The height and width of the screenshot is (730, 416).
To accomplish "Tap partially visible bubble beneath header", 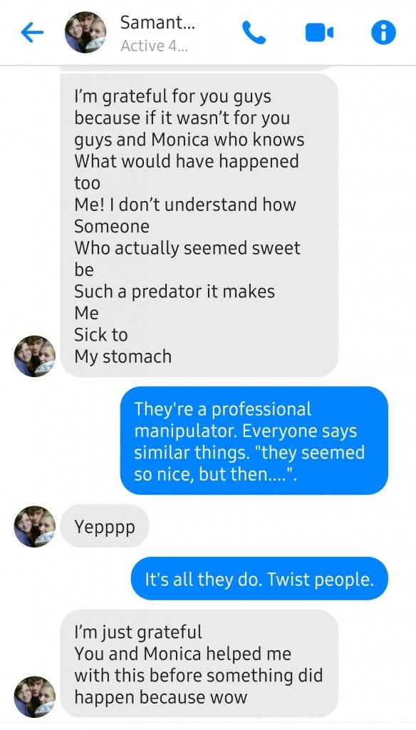I will click(x=199, y=68).
